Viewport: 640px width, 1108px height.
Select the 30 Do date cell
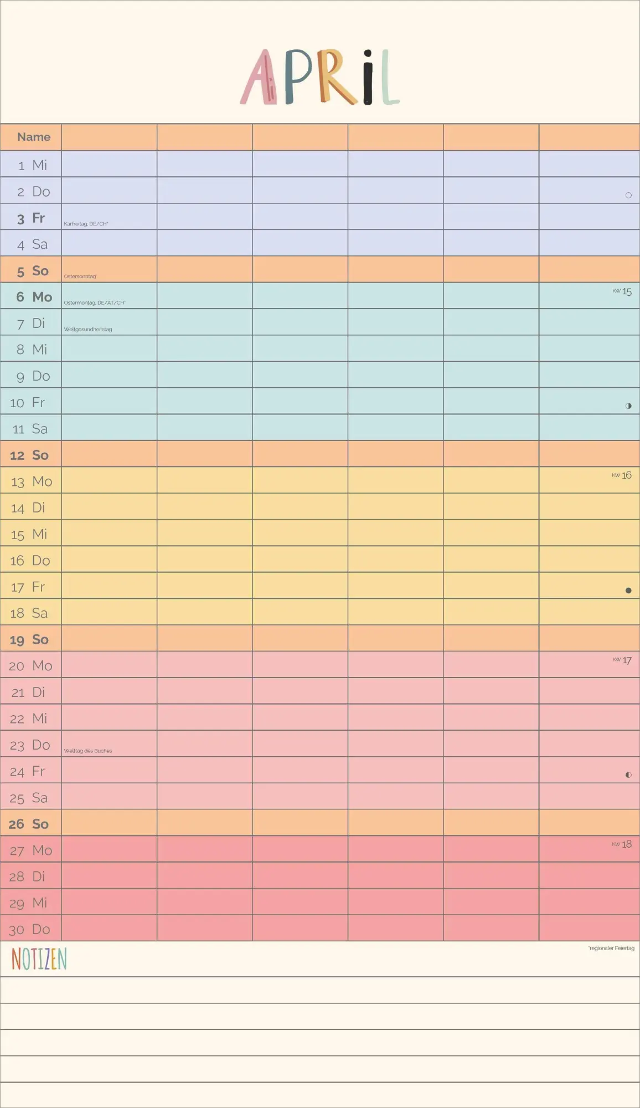(30, 929)
